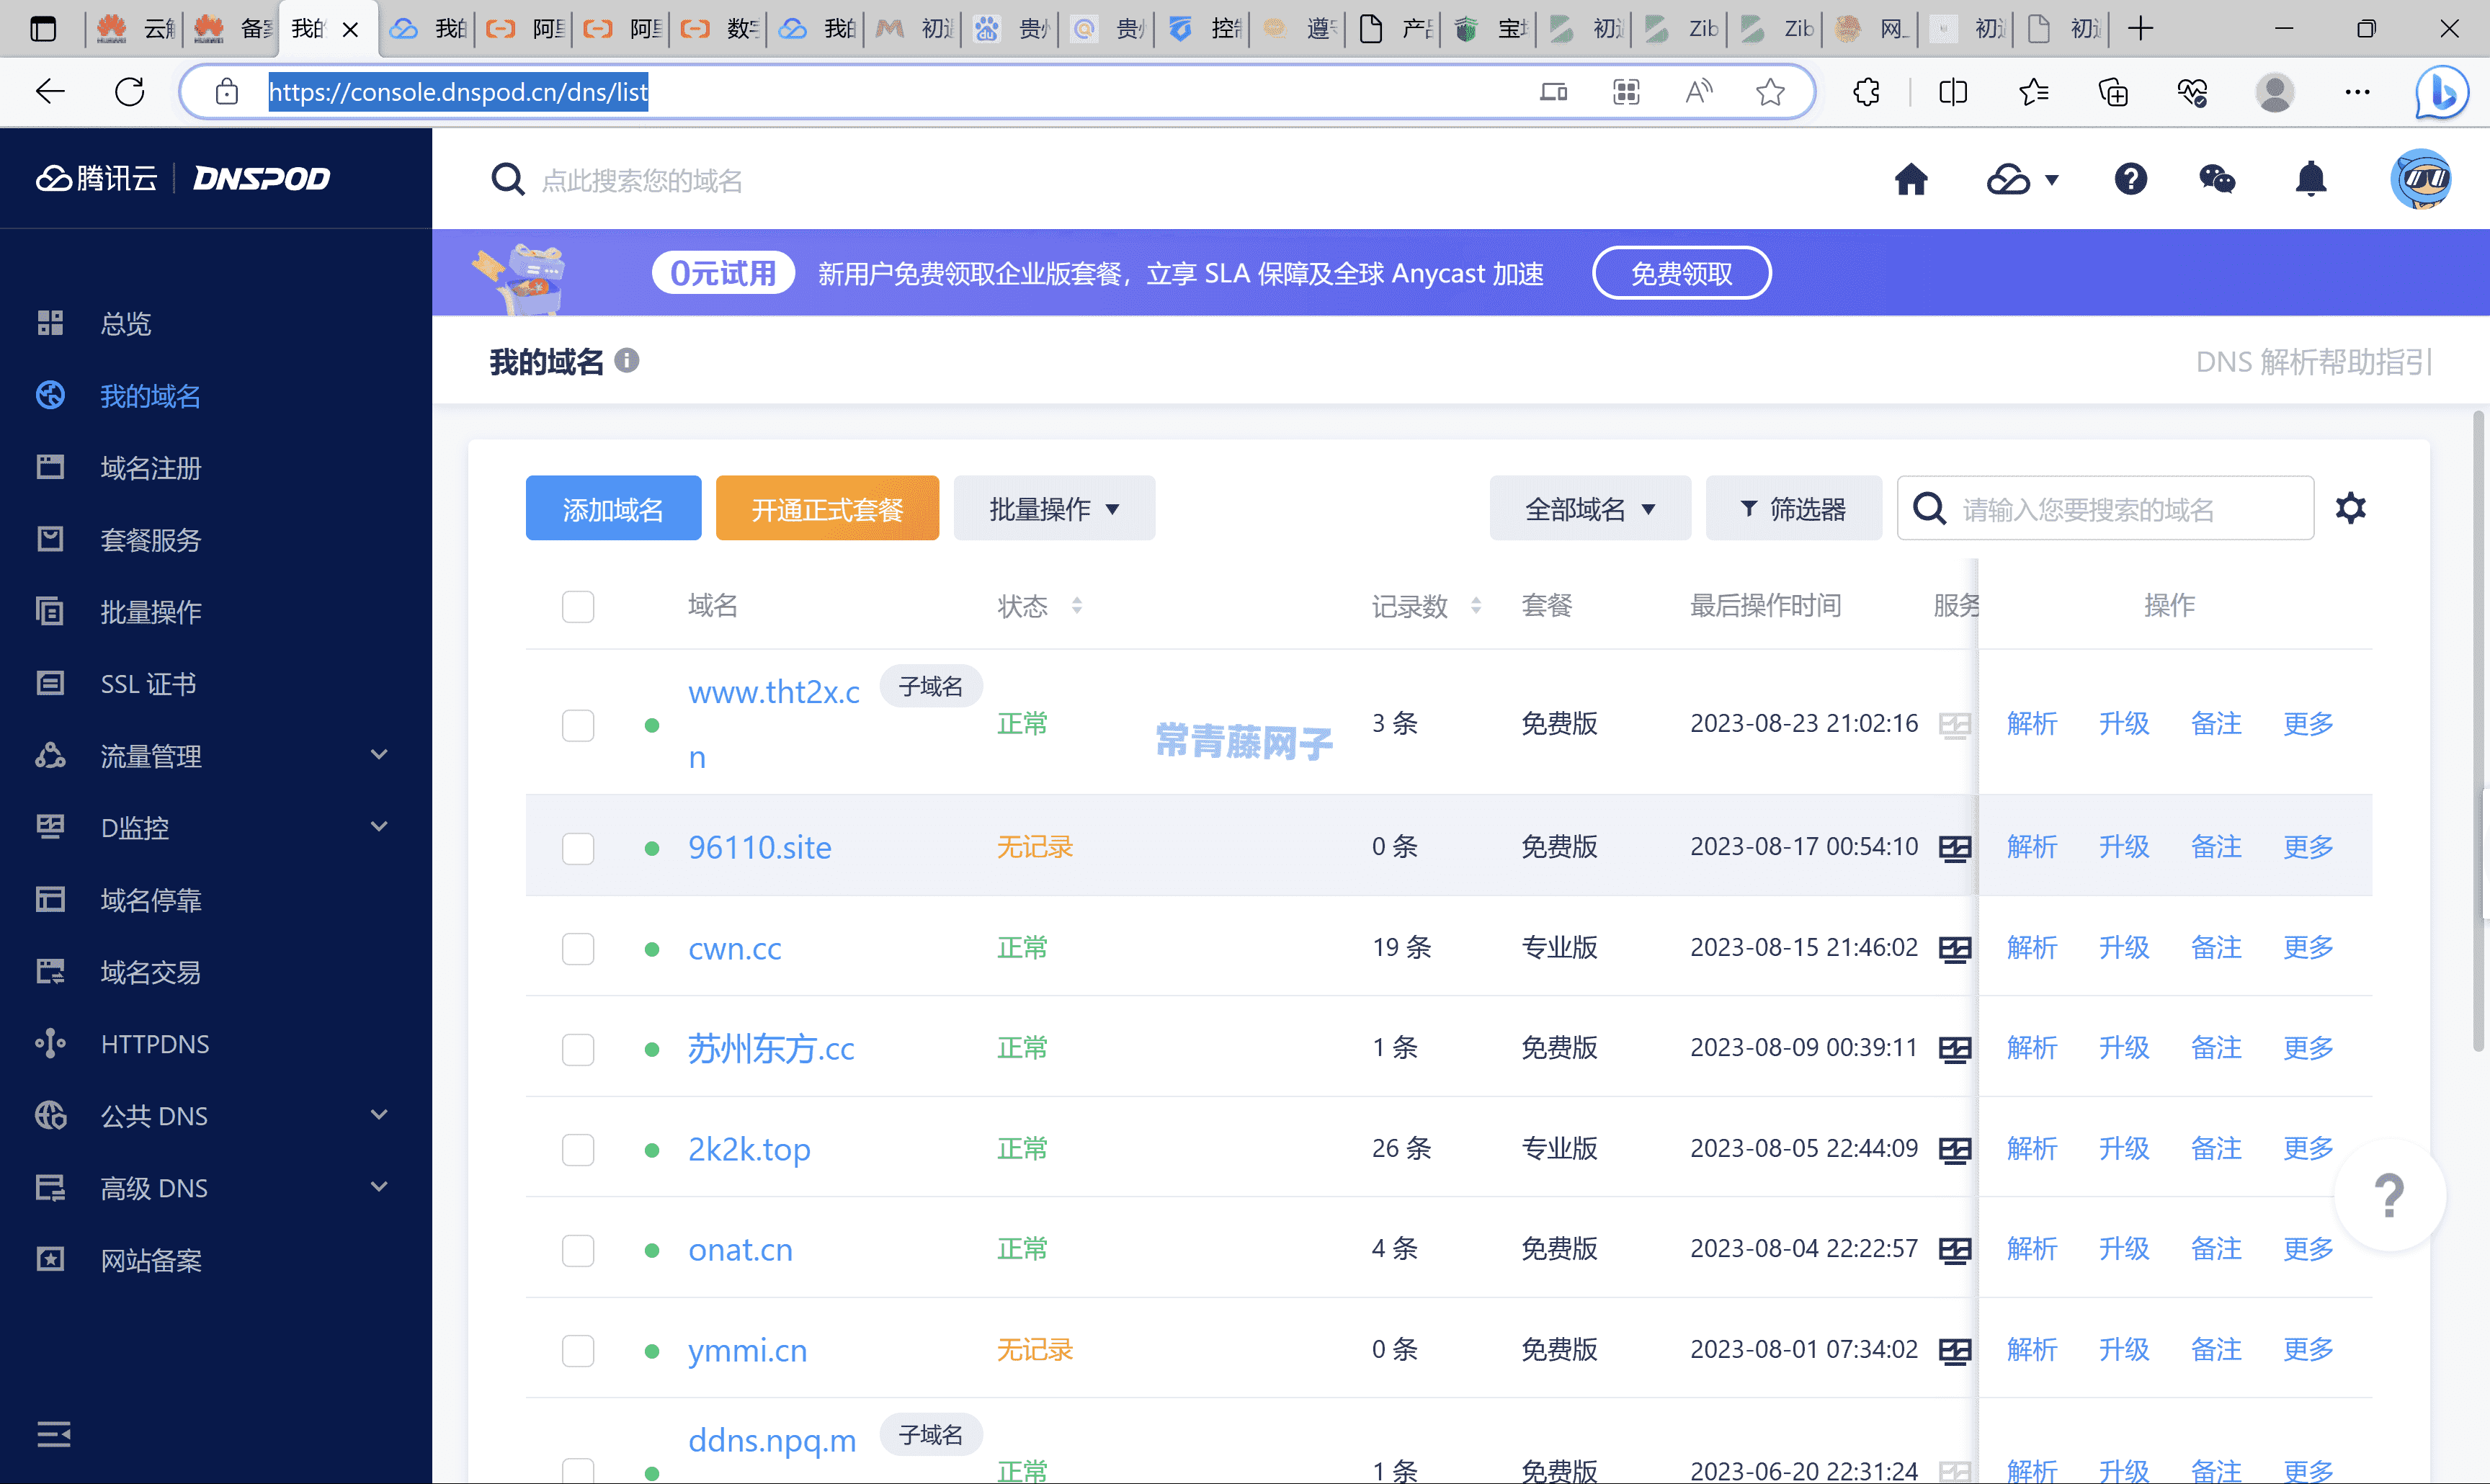Open the new browser tab plus button
This screenshot has height=1484, width=2490.
point(2140,28)
